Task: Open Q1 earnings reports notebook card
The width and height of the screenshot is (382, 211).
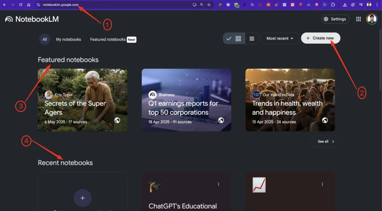Action: pyautogui.click(x=187, y=100)
